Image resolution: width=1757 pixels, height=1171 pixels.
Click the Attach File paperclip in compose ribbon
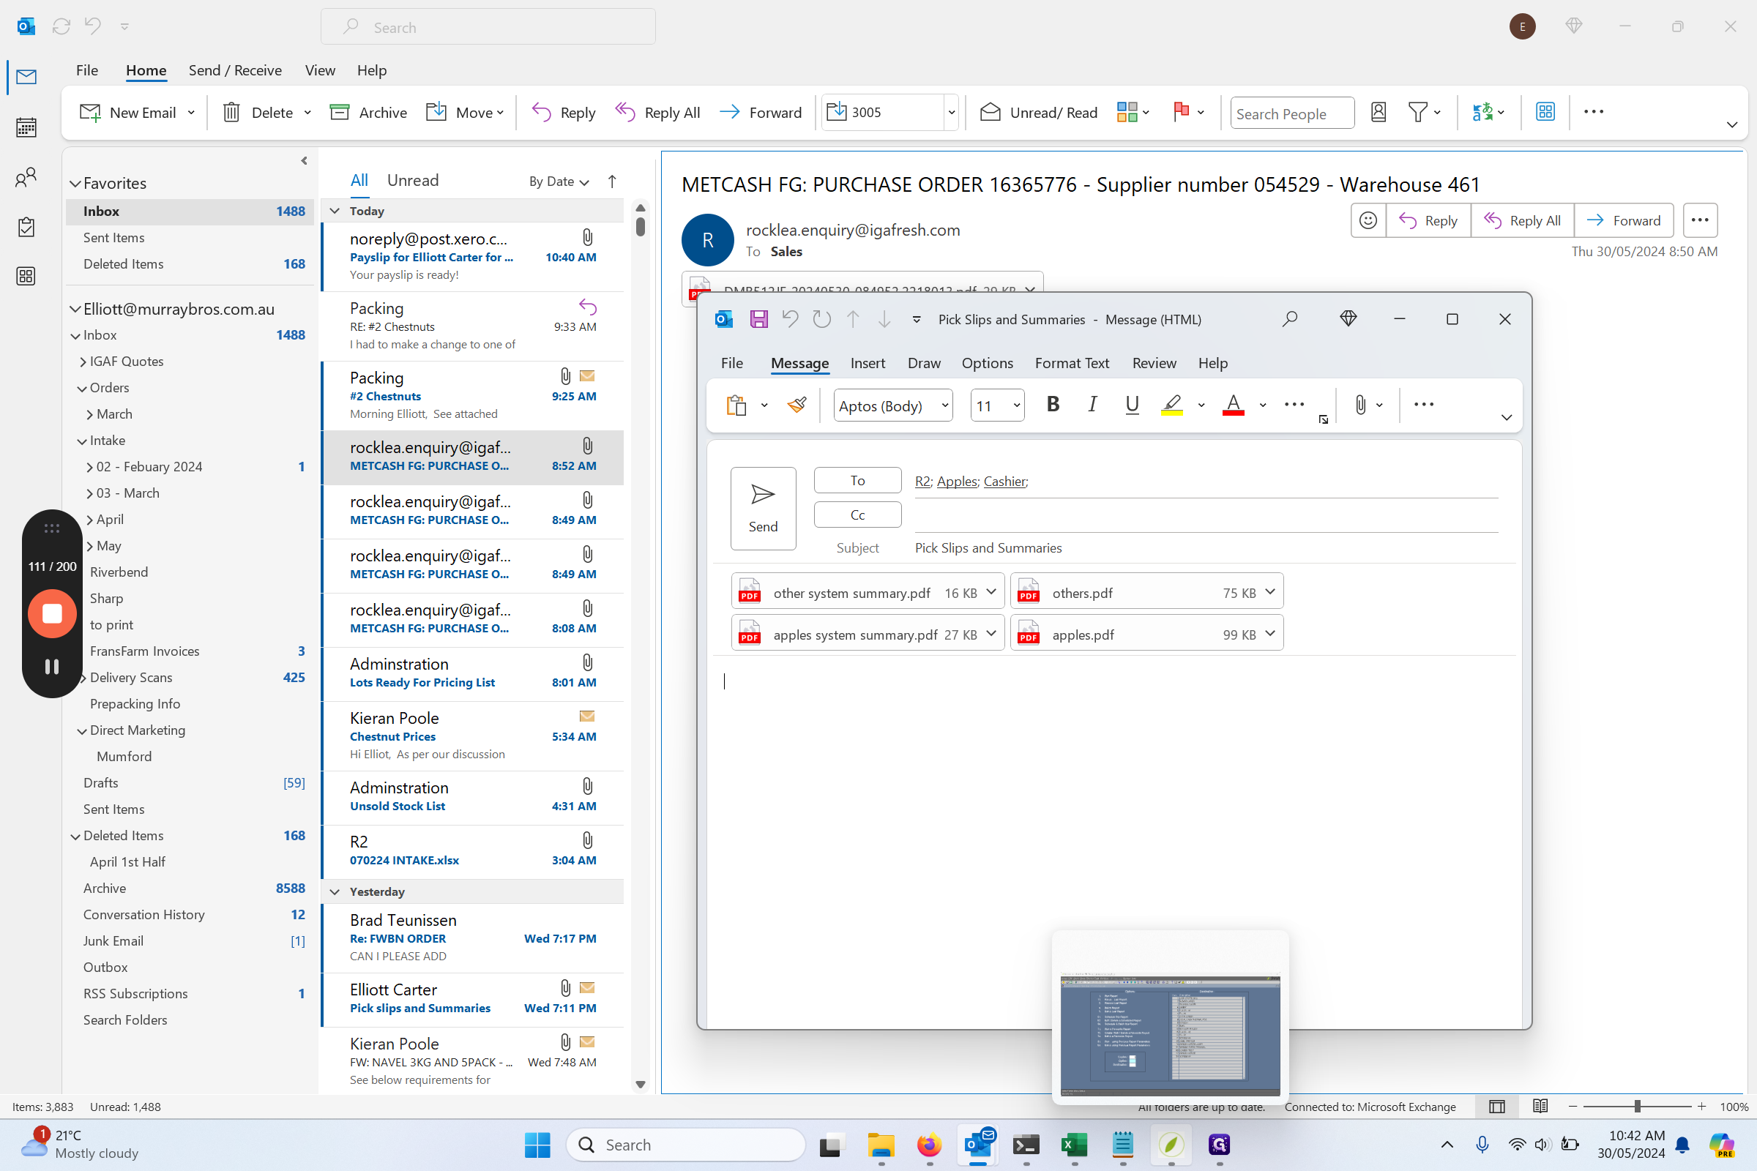(x=1360, y=405)
